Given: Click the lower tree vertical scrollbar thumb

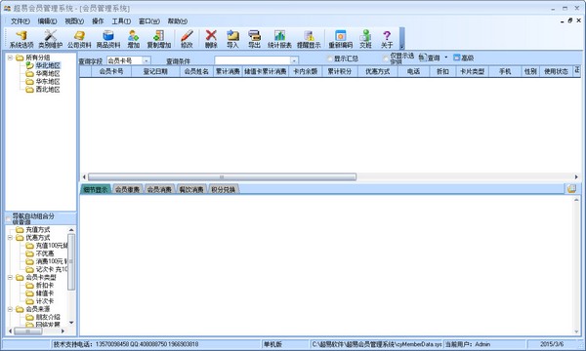Looking at the screenshot, I should coord(71,261).
